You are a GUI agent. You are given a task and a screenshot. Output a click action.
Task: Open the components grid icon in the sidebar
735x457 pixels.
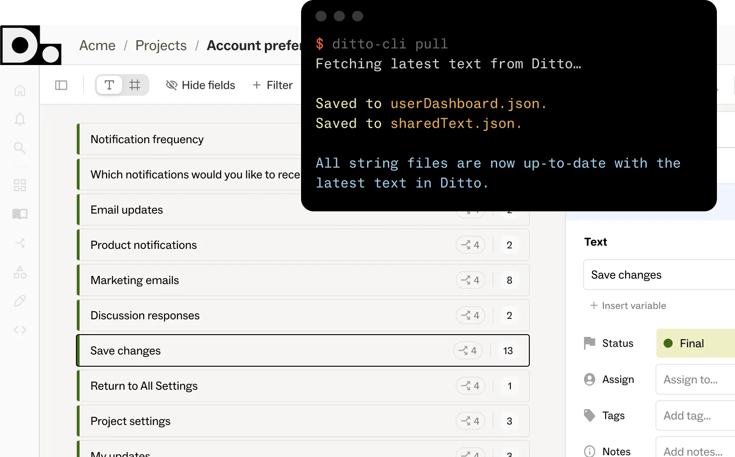tap(20, 185)
